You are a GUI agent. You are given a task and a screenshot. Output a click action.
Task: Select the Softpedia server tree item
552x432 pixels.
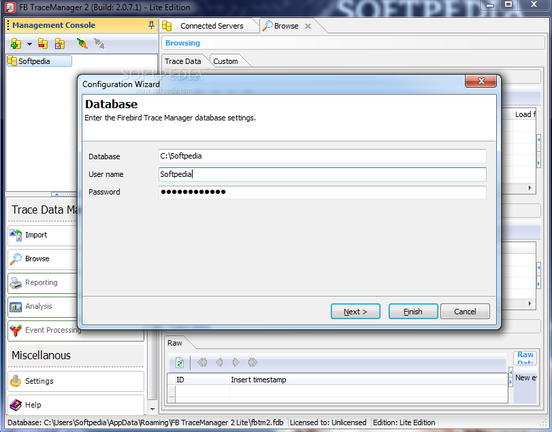(39, 61)
